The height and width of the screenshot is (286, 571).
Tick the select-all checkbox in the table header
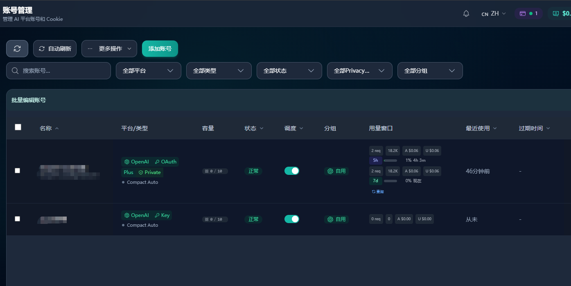click(18, 127)
